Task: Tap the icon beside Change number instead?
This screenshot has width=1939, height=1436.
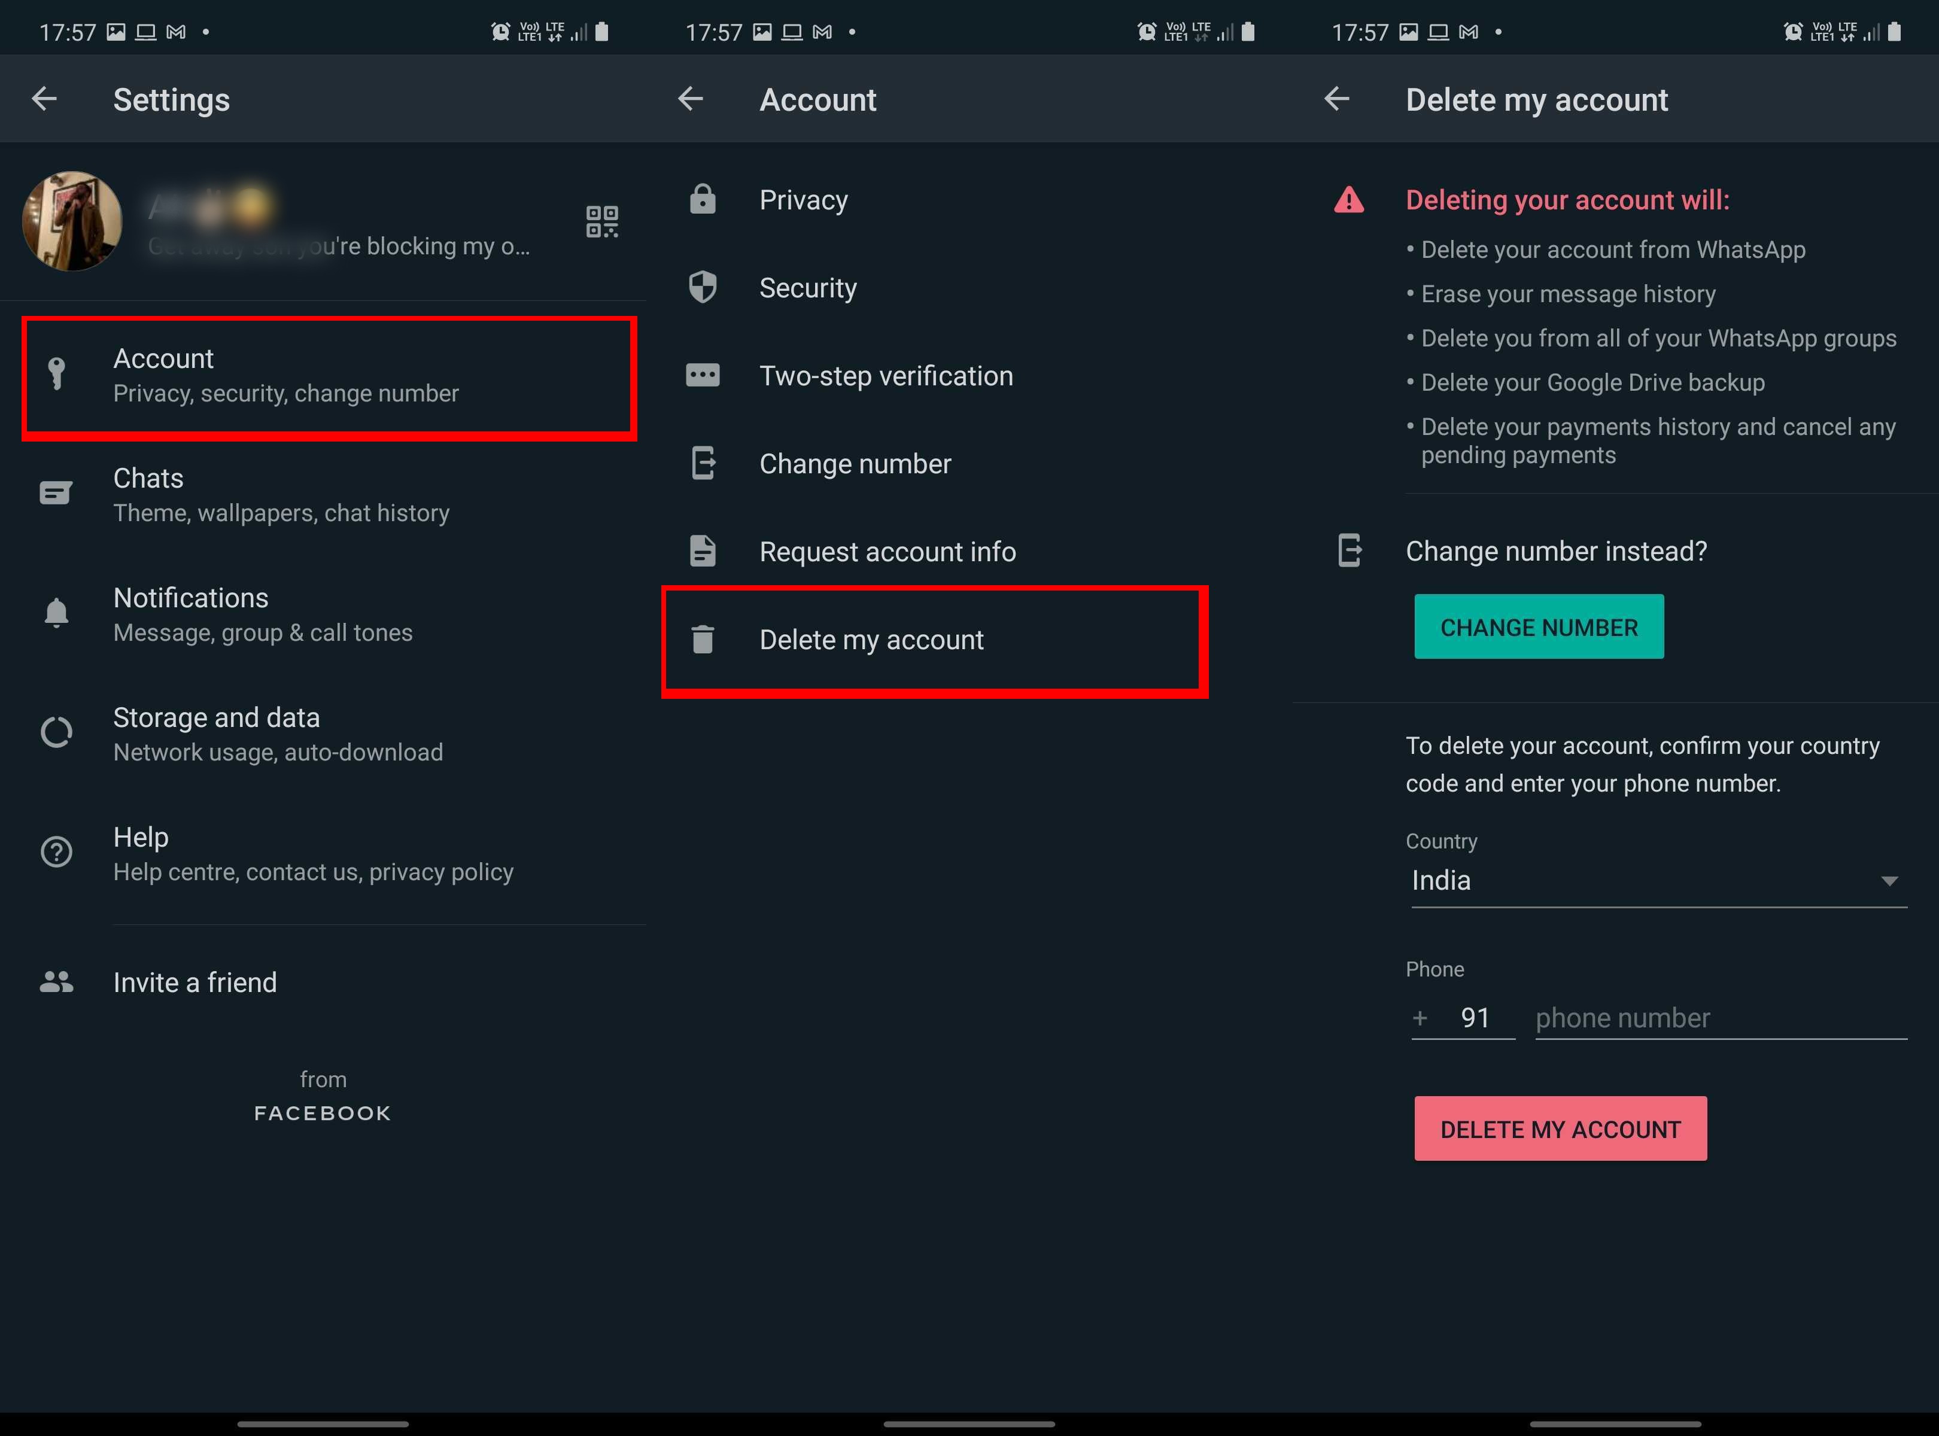Action: click(x=1348, y=550)
